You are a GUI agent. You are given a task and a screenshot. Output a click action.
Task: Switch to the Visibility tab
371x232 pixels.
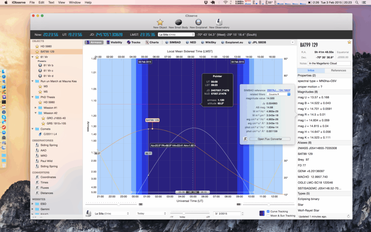pyautogui.click(x=114, y=42)
